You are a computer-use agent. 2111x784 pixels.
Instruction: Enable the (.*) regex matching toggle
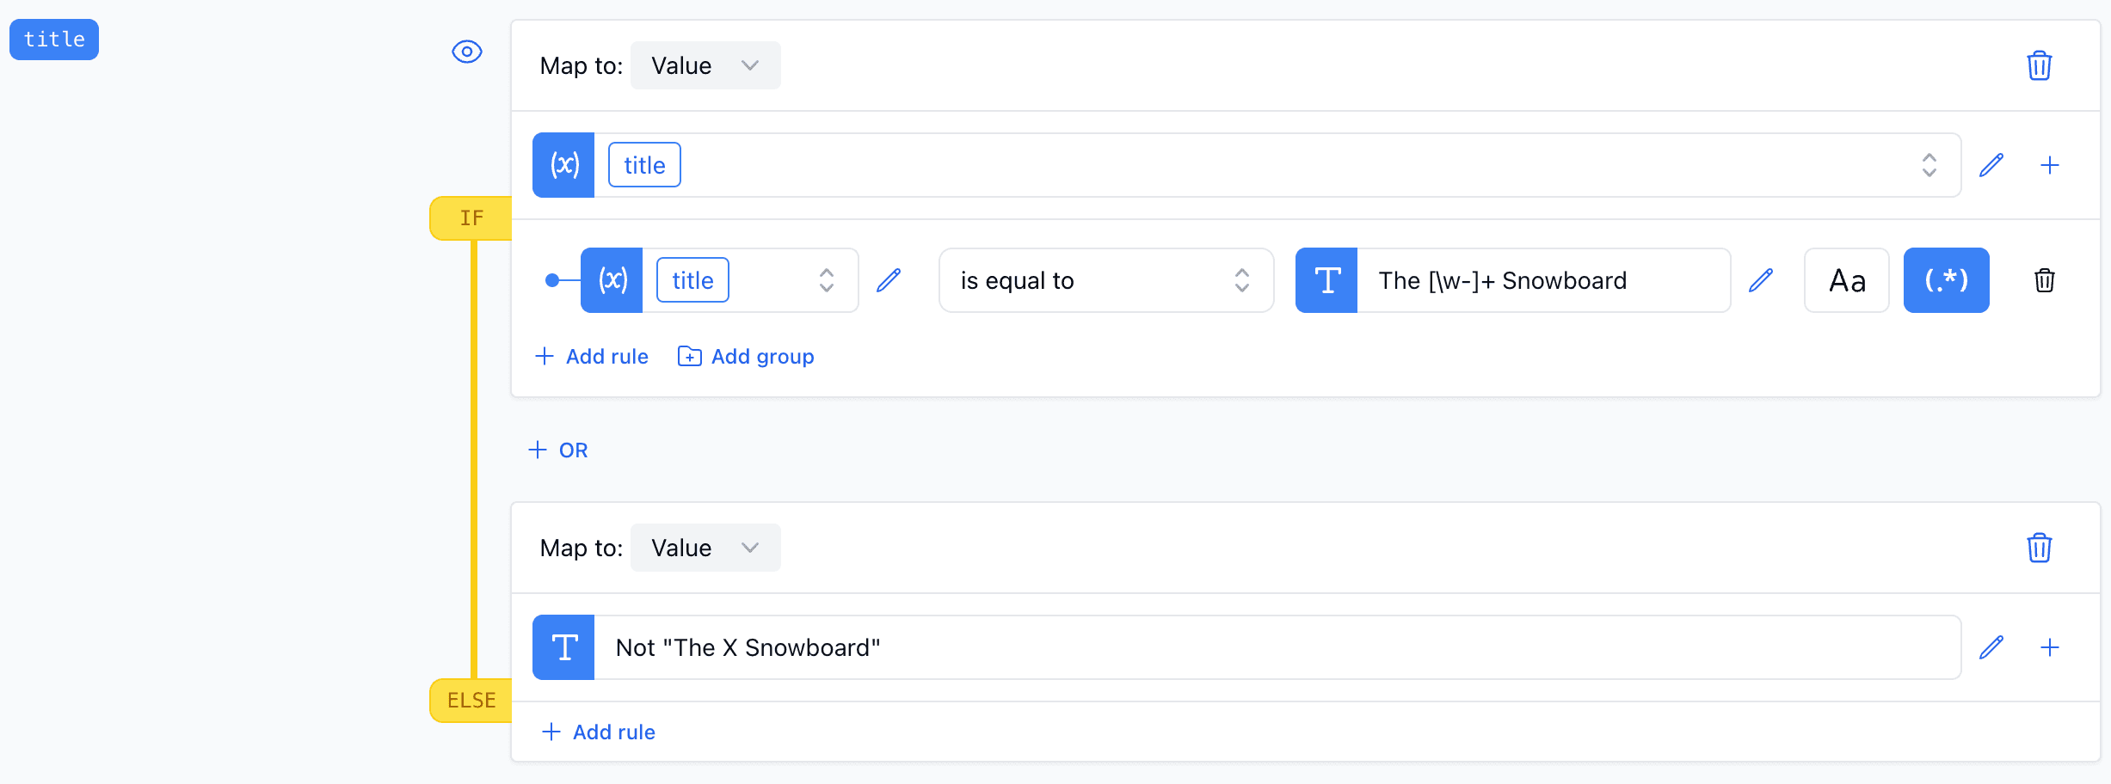[x=1946, y=280]
